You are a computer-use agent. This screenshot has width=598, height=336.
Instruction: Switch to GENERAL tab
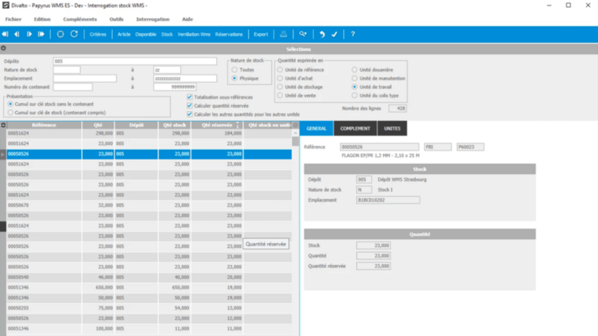coord(316,128)
